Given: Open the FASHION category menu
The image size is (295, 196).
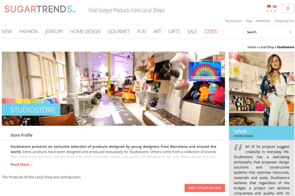Looking at the screenshot, I should tap(29, 32).
